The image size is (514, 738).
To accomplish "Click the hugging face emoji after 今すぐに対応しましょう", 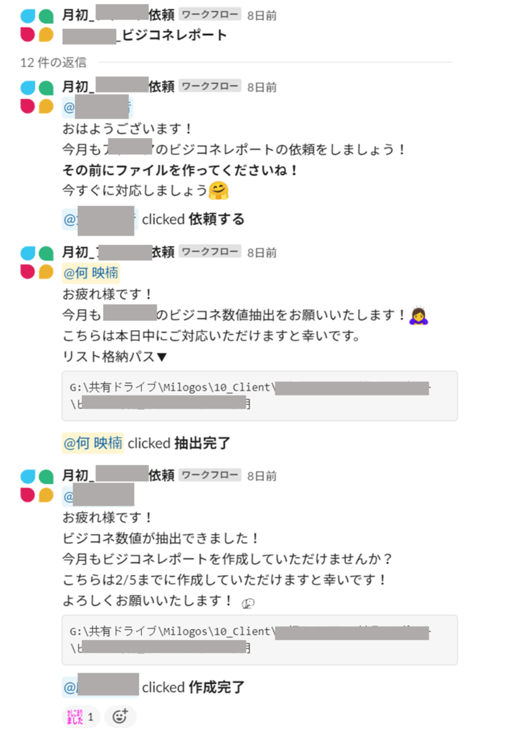I will tap(218, 190).
